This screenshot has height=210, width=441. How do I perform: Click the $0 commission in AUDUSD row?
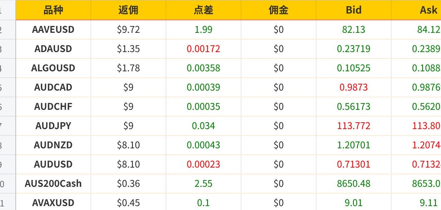pos(279,164)
